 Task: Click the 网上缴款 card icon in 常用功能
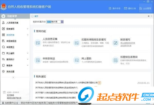[76, 60]
